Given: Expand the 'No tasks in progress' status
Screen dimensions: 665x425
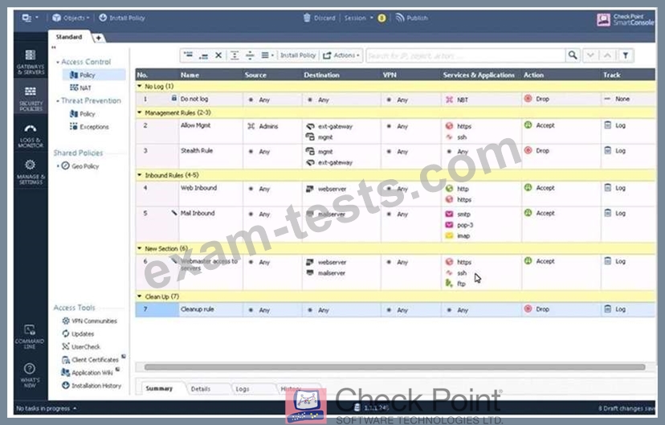Looking at the screenshot, I should [x=47, y=408].
